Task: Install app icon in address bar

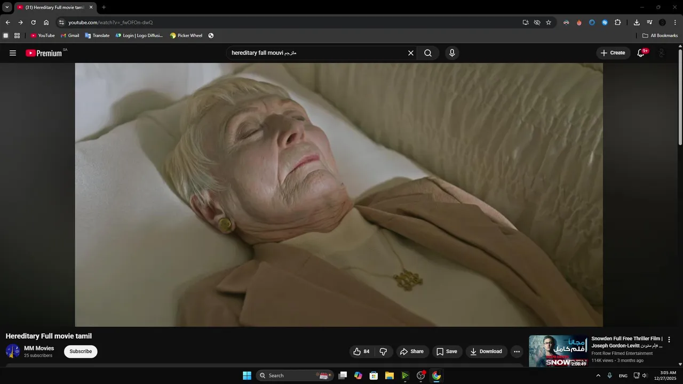Action: pyautogui.click(x=526, y=22)
